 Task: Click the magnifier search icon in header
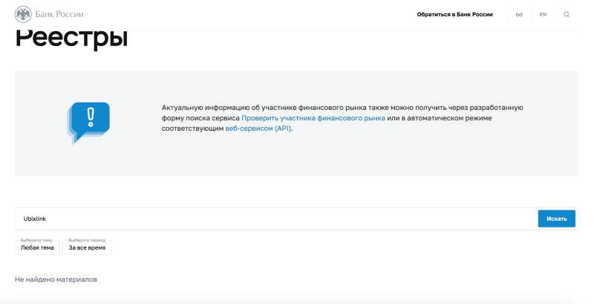point(567,14)
